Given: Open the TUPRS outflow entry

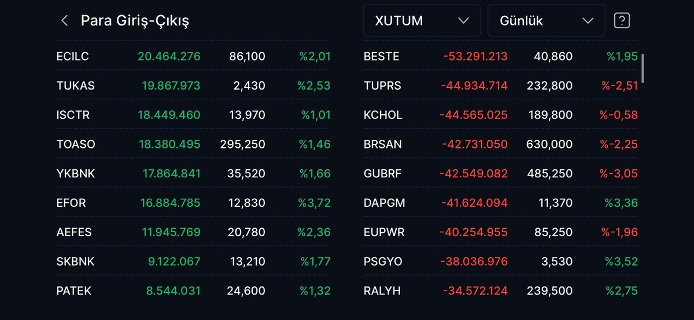Looking at the screenshot, I should [x=501, y=85].
